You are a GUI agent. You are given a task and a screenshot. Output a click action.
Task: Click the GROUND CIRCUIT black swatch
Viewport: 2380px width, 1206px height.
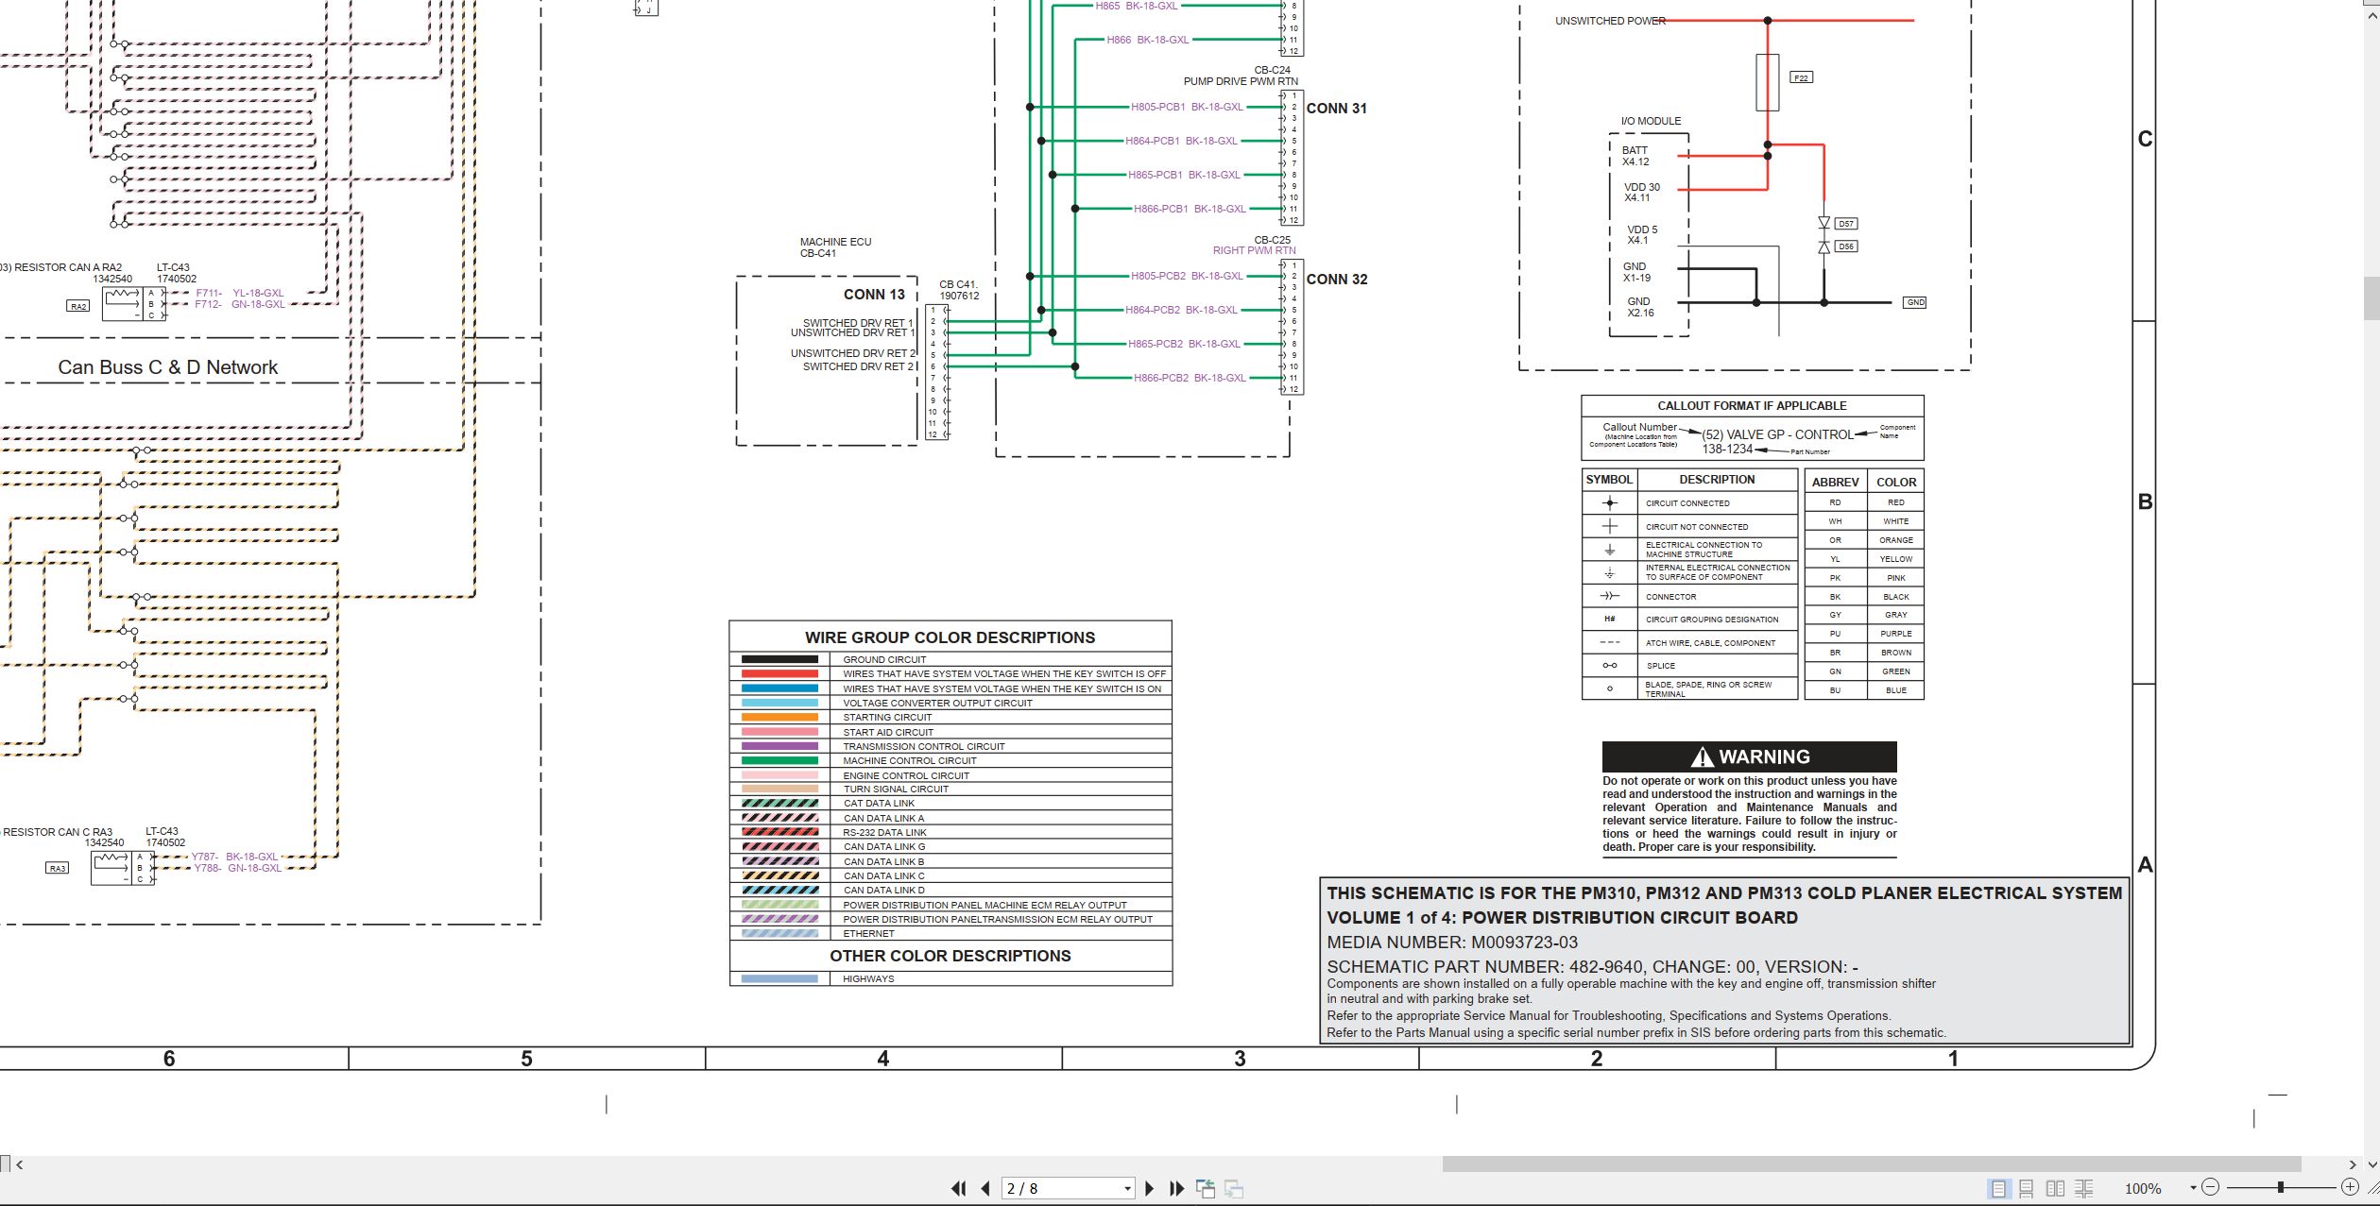tap(779, 659)
